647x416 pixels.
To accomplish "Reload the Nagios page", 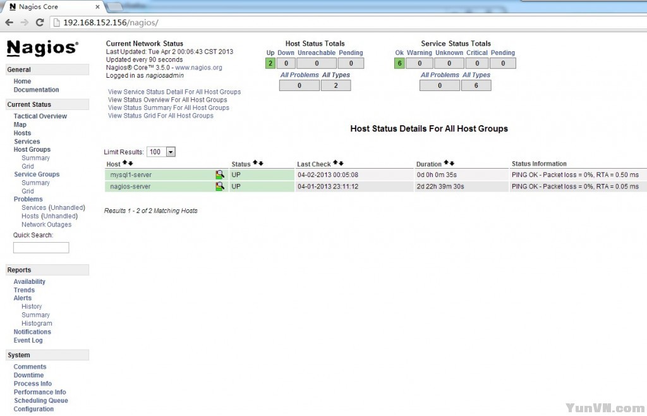I will [x=40, y=22].
